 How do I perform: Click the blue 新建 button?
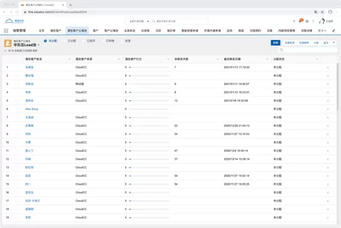coord(276,42)
